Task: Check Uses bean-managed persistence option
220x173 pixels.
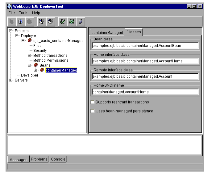Action: pyautogui.click(x=93, y=111)
